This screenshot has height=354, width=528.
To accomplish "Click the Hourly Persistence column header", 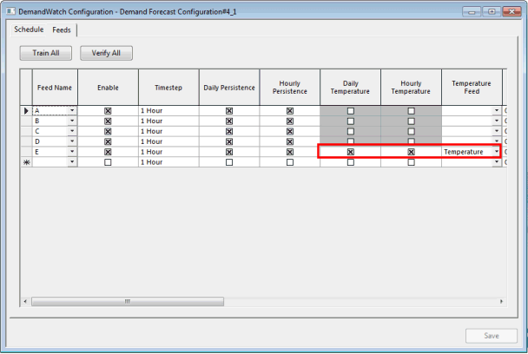I will (x=289, y=88).
